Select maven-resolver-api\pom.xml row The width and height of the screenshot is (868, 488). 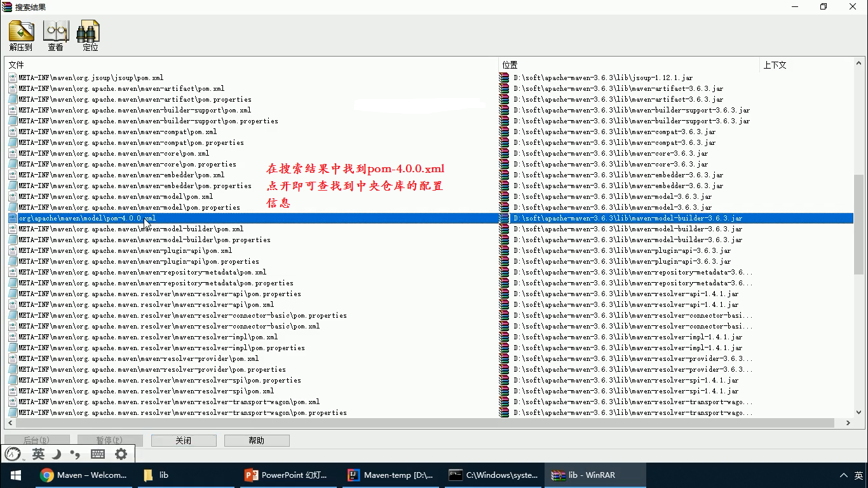(x=430, y=304)
